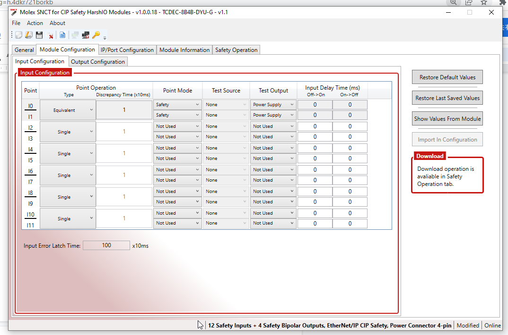This screenshot has height=335, width=508.
Task: Click the Import In Configuration button
Action: point(447,140)
